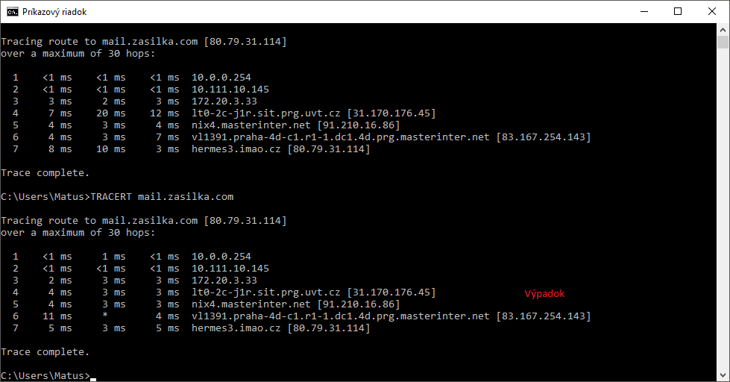Image resolution: width=730 pixels, height=382 pixels.
Task: Click the first "Trace complete." message
Action: [x=45, y=173]
